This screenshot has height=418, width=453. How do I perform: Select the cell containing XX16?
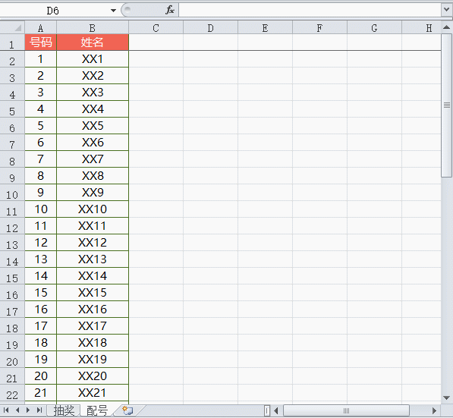pyautogui.click(x=93, y=310)
